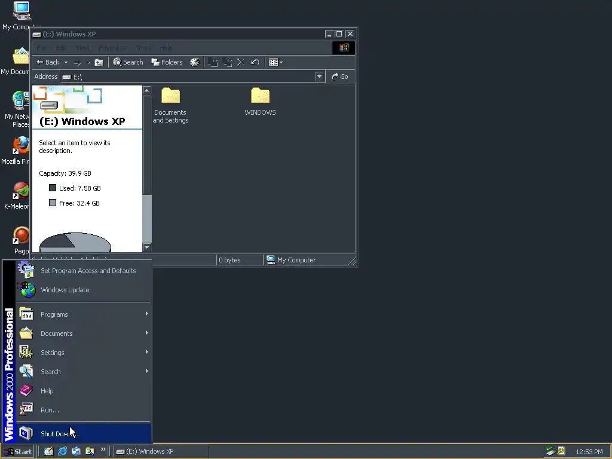Viewport: 612px width, 459px height.
Task: Click the Settings icon in Start menu
Action: tap(26, 352)
